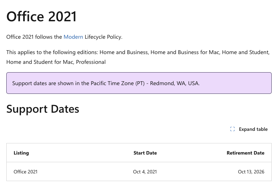Viewport: 278px width, 187px height.
Task: Click the Pacific Time Zone notice text
Action: [106, 83]
